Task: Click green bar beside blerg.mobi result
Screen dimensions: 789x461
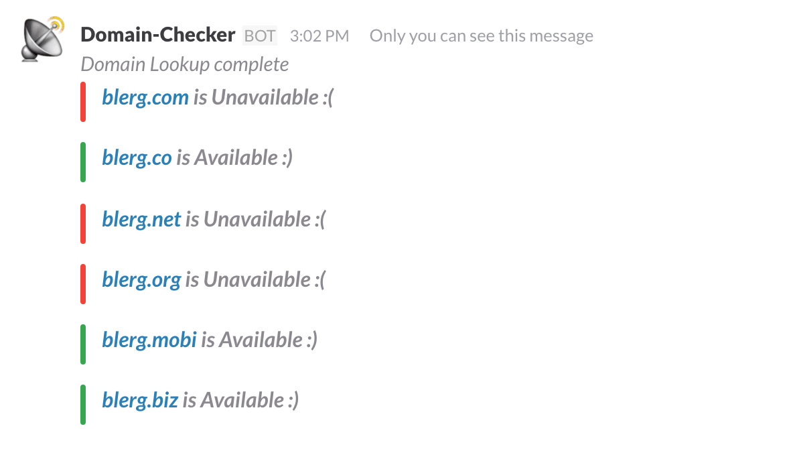Action: 83,344
